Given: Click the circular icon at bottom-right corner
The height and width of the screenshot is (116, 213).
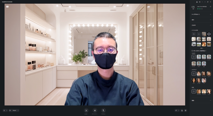Looking at the screenshot, I should tap(186, 111).
